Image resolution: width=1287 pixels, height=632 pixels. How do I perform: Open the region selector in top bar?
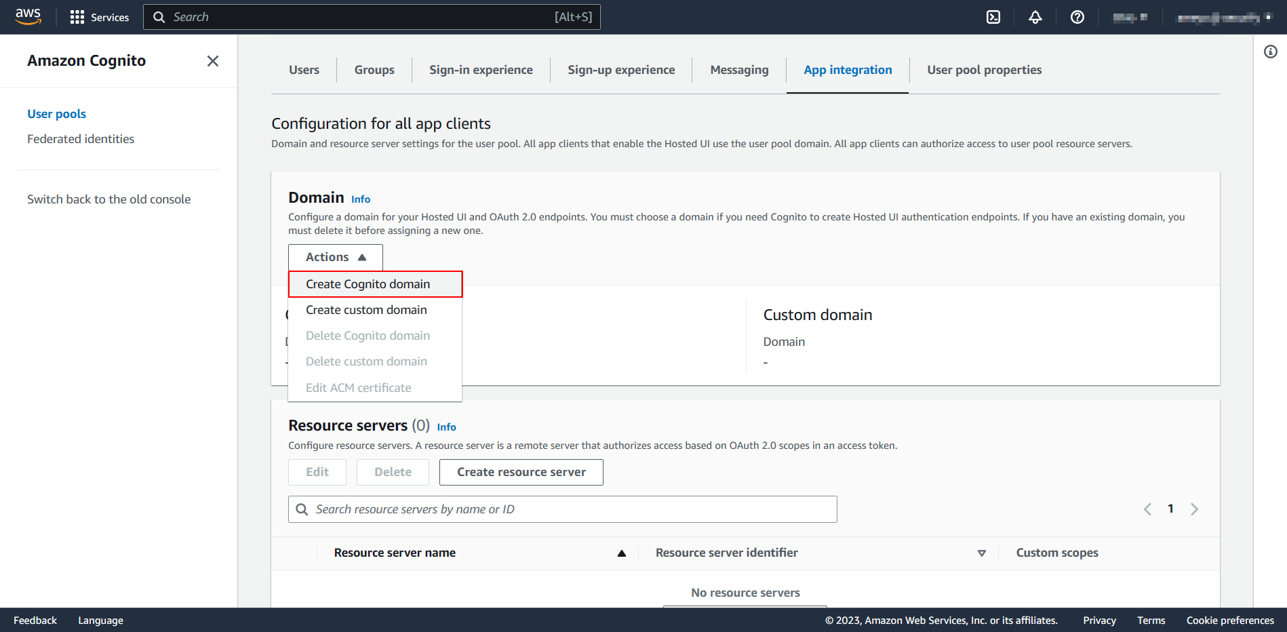[x=1130, y=17]
